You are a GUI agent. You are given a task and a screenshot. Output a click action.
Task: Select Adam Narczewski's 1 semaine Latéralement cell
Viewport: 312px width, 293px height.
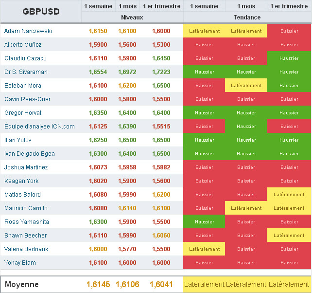204,31
